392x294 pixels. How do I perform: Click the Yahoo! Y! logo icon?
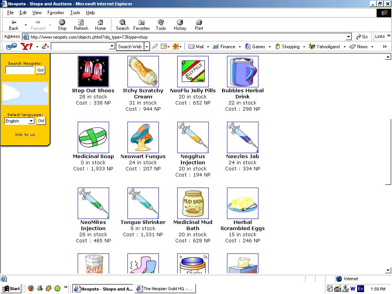point(26,46)
